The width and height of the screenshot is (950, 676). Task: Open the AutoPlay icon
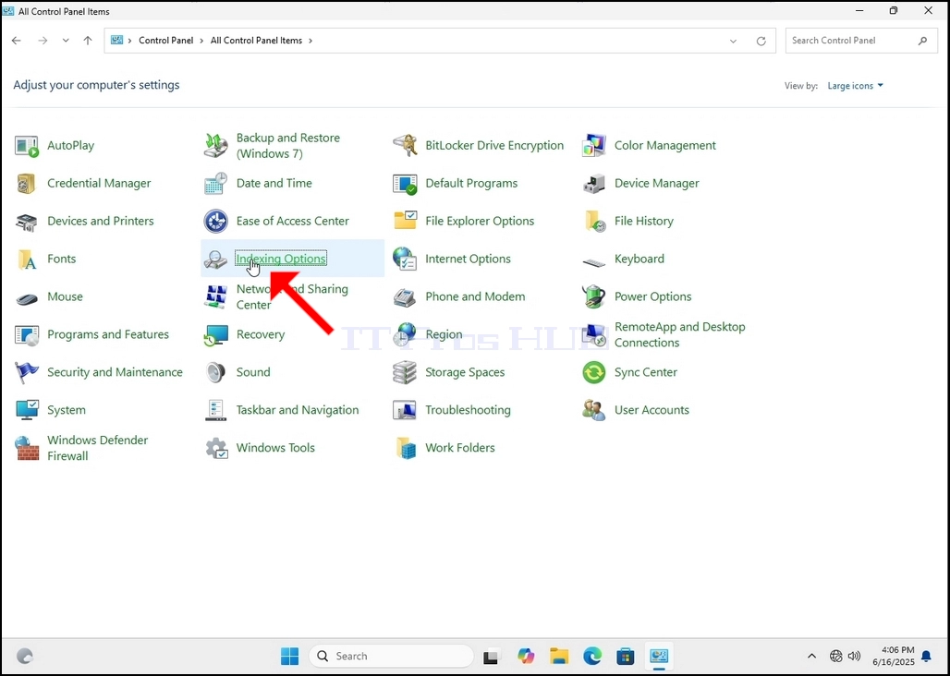27,146
